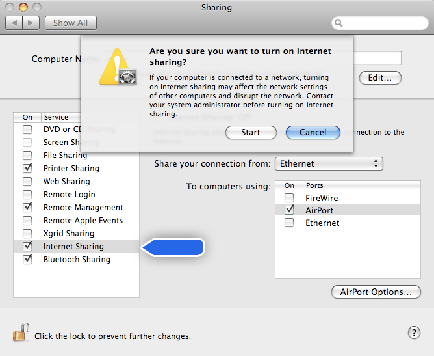Click the lock icon to prevent changes
Image resolution: width=434 pixels, height=356 pixels.
point(21,333)
